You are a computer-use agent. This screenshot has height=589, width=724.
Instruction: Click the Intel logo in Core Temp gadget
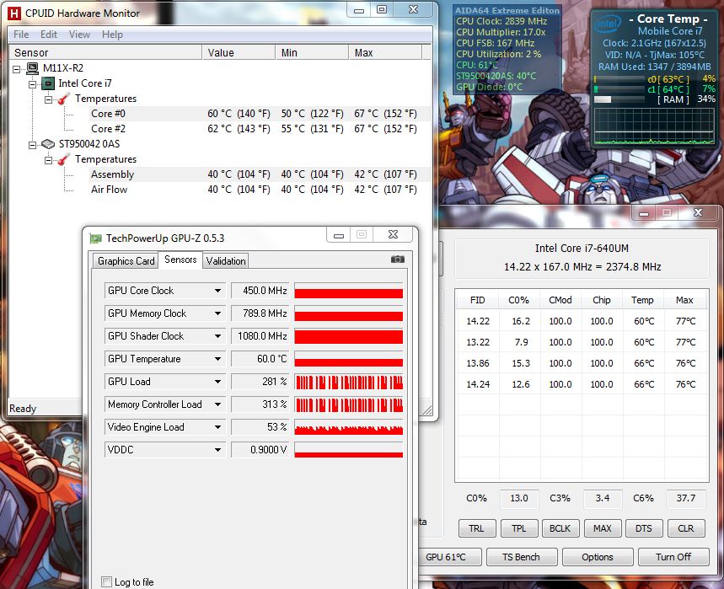coord(608,24)
